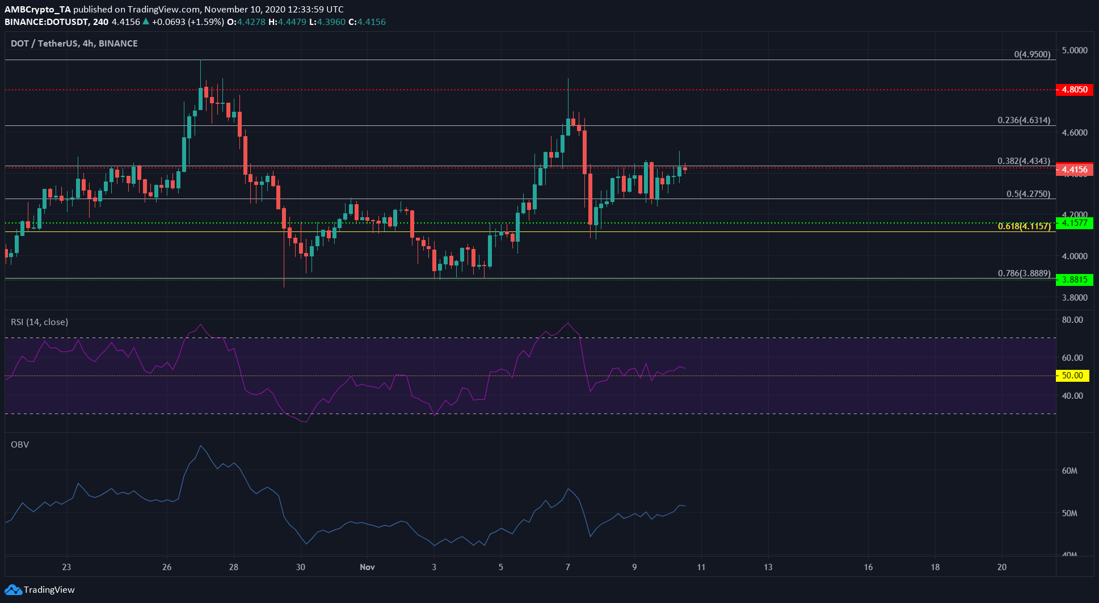Click the Fibonacci 0.236(4.6314) level label
The height and width of the screenshot is (603, 1099).
click(1024, 120)
